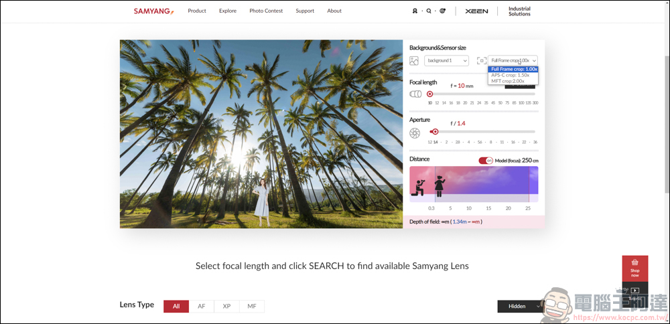Select APS-C crop: 1.50x option
670x324 pixels.
pos(513,75)
